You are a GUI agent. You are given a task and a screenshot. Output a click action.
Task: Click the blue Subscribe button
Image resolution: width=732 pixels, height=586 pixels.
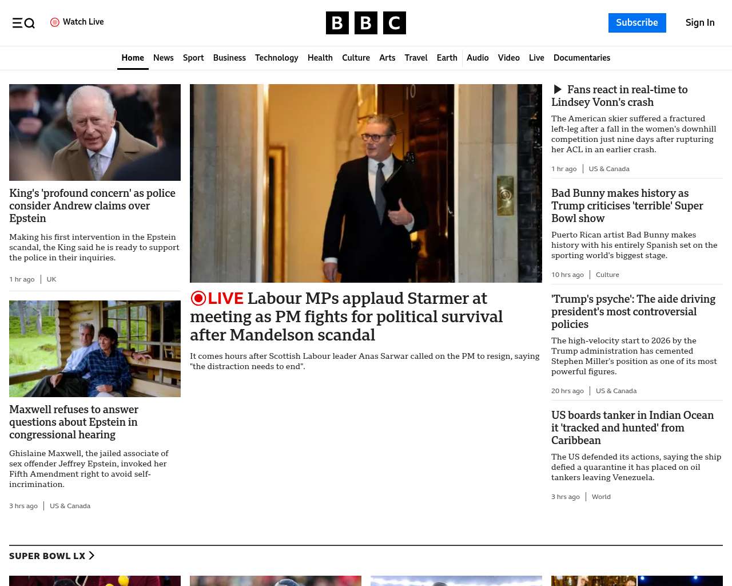point(637,23)
